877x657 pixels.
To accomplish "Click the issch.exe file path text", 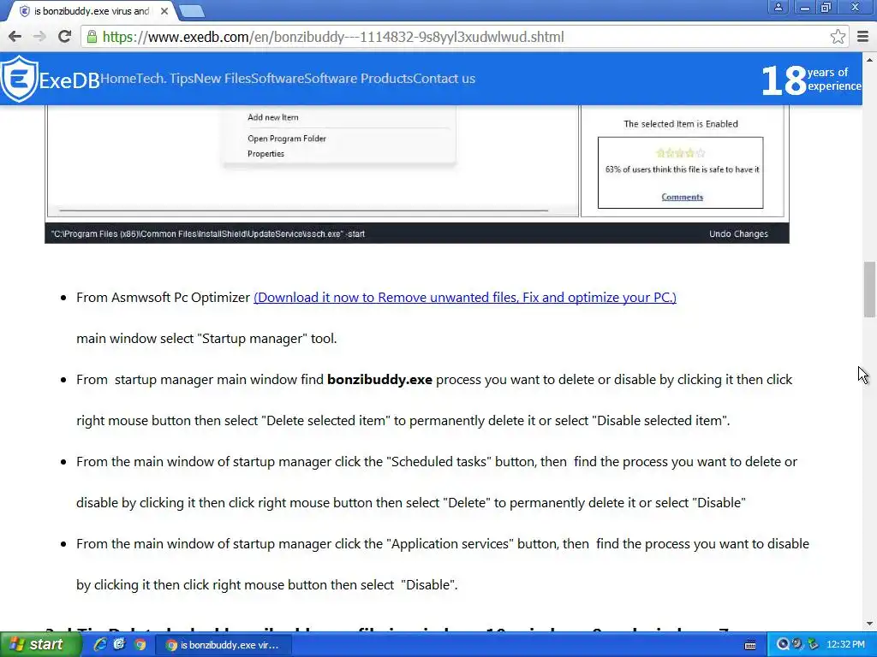I will point(207,234).
